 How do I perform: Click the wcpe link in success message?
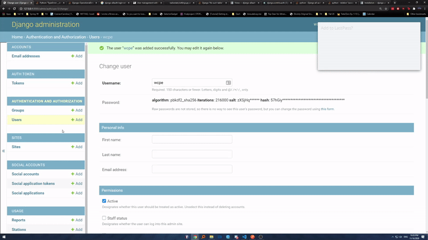[x=128, y=48]
